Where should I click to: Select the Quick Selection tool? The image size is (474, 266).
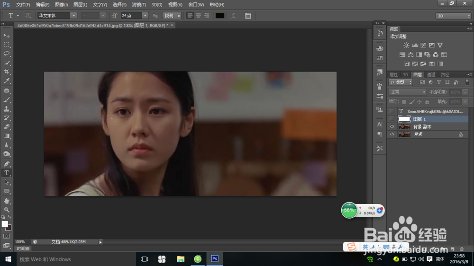click(x=7, y=63)
